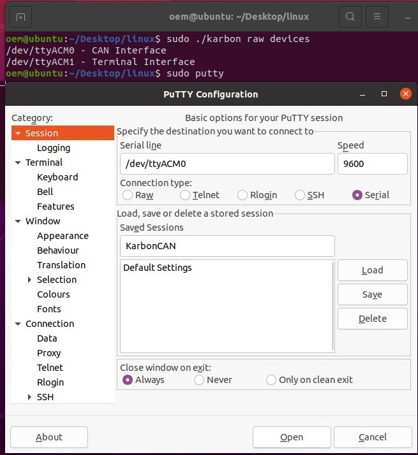Go to the Appearance category
The width and height of the screenshot is (418, 455).
click(x=63, y=236)
